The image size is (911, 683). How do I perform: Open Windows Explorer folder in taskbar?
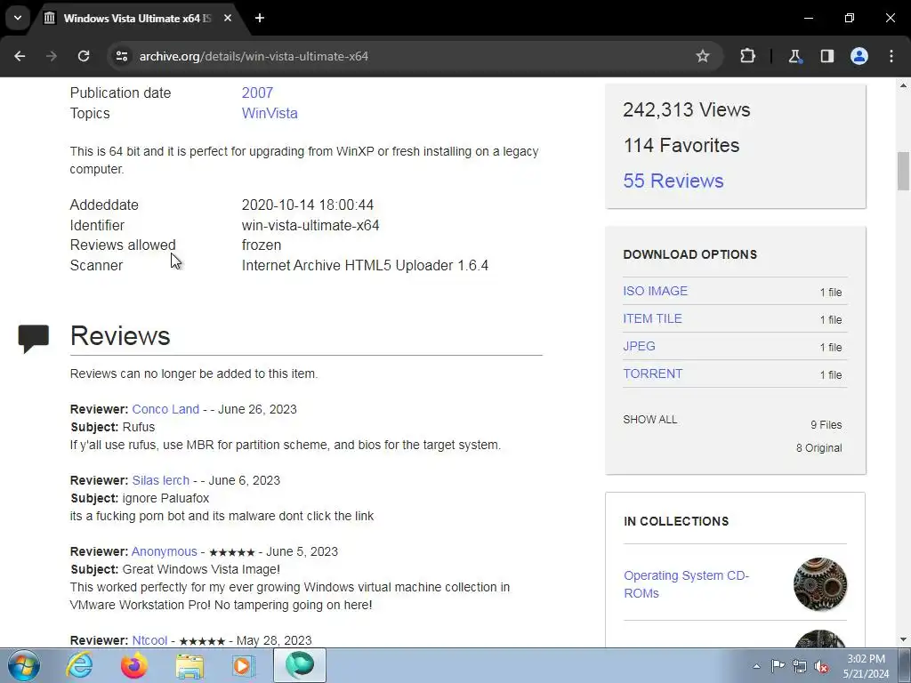tap(190, 665)
